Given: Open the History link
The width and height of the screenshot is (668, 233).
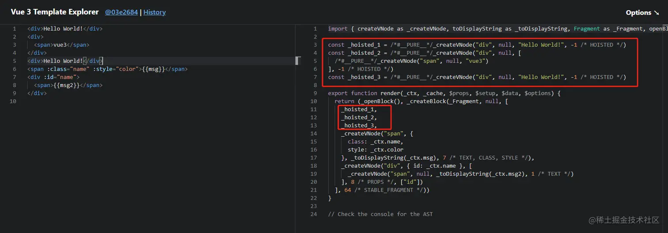Looking at the screenshot, I should click(155, 12).
